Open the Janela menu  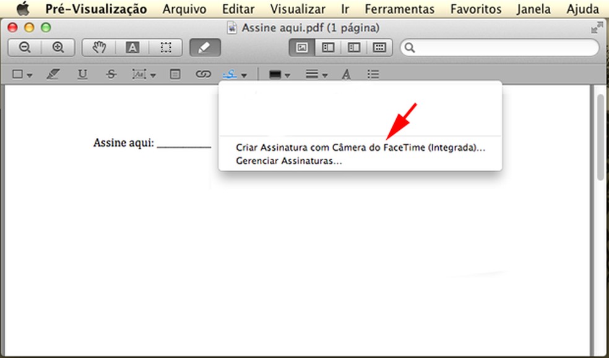click(x=533, y=9)
